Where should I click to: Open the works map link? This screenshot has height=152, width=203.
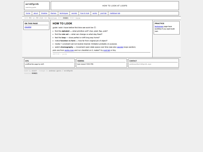(69, 50)
